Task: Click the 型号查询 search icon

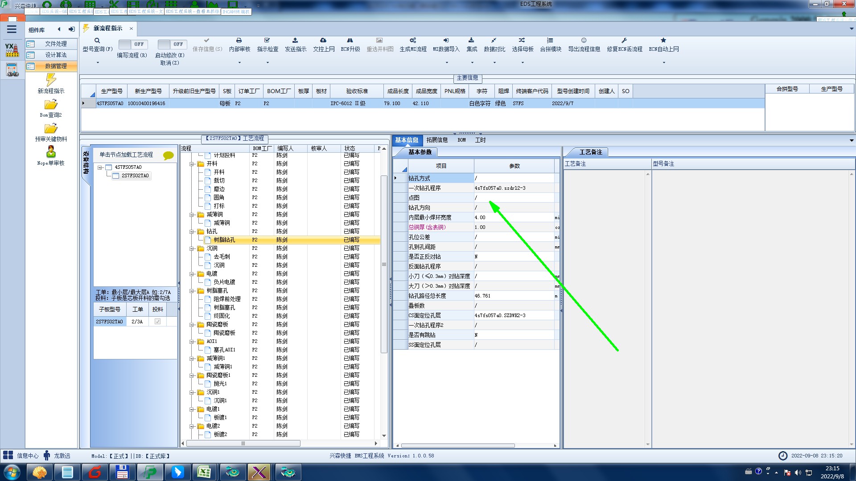Action: click(97, 41)
